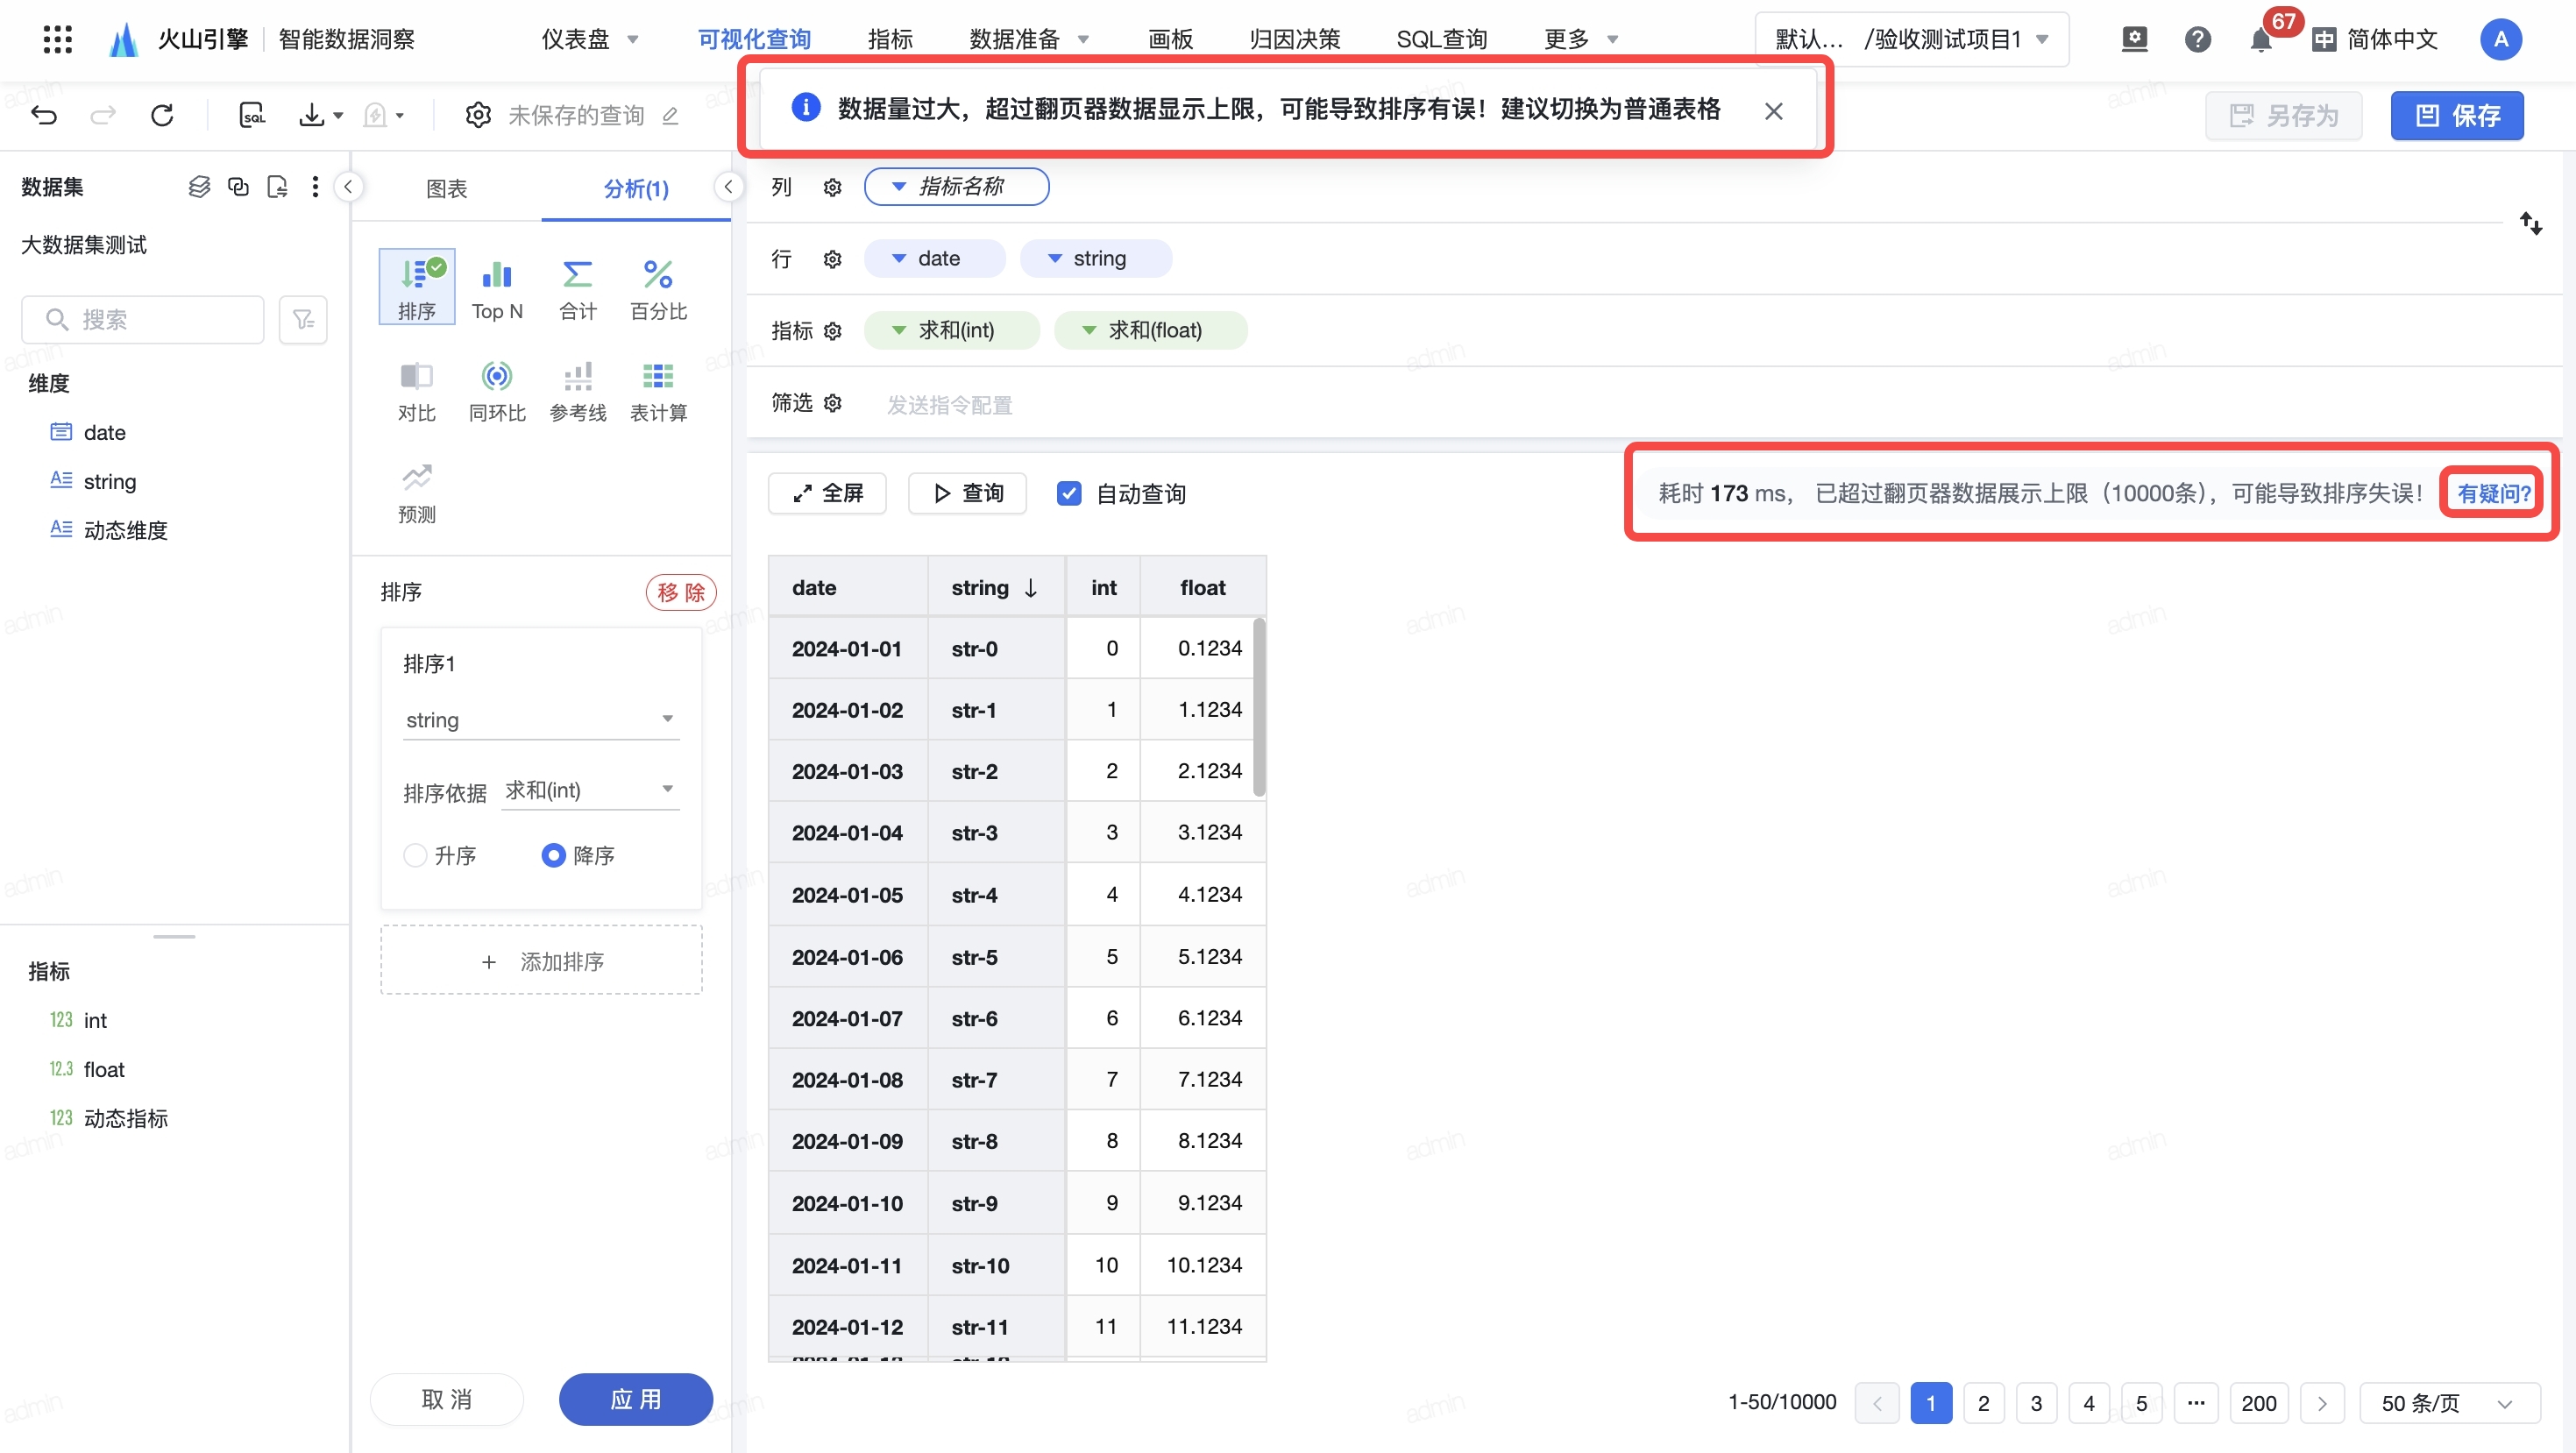Click the SQL view icon in toolbar
The image size is (2576, 1453).
coord(252,115)
